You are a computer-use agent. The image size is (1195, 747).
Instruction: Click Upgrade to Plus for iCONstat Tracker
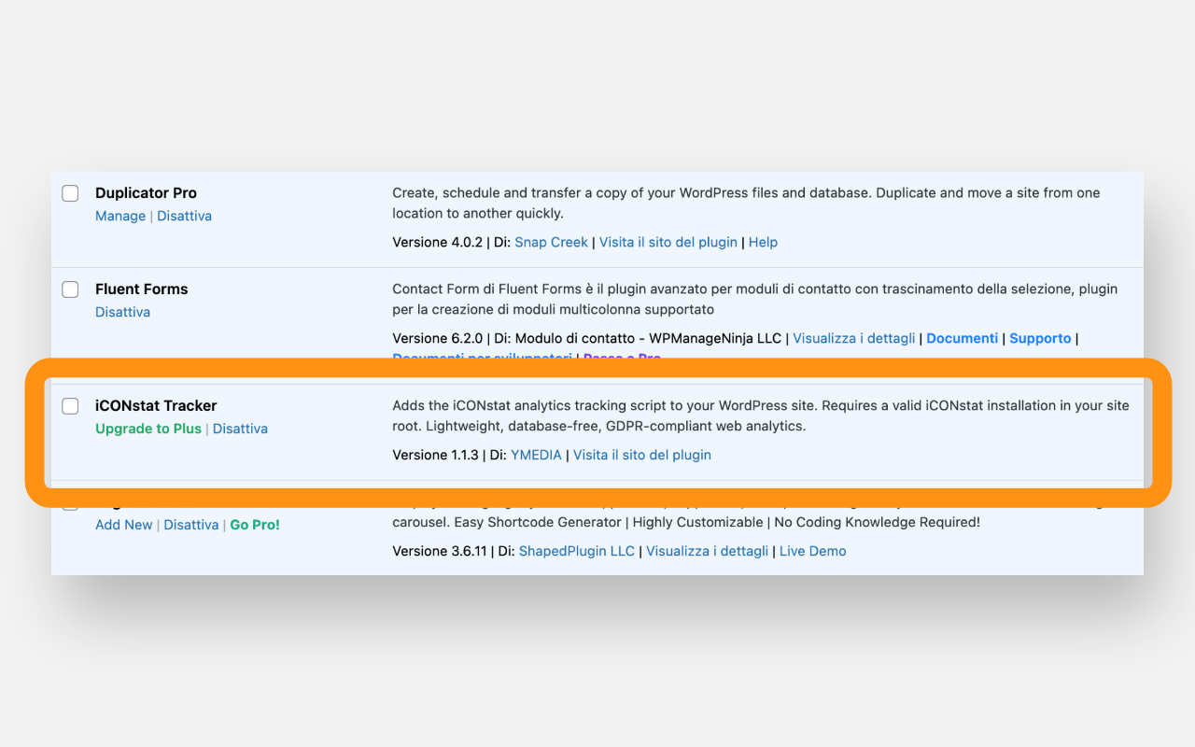point(148,429)
